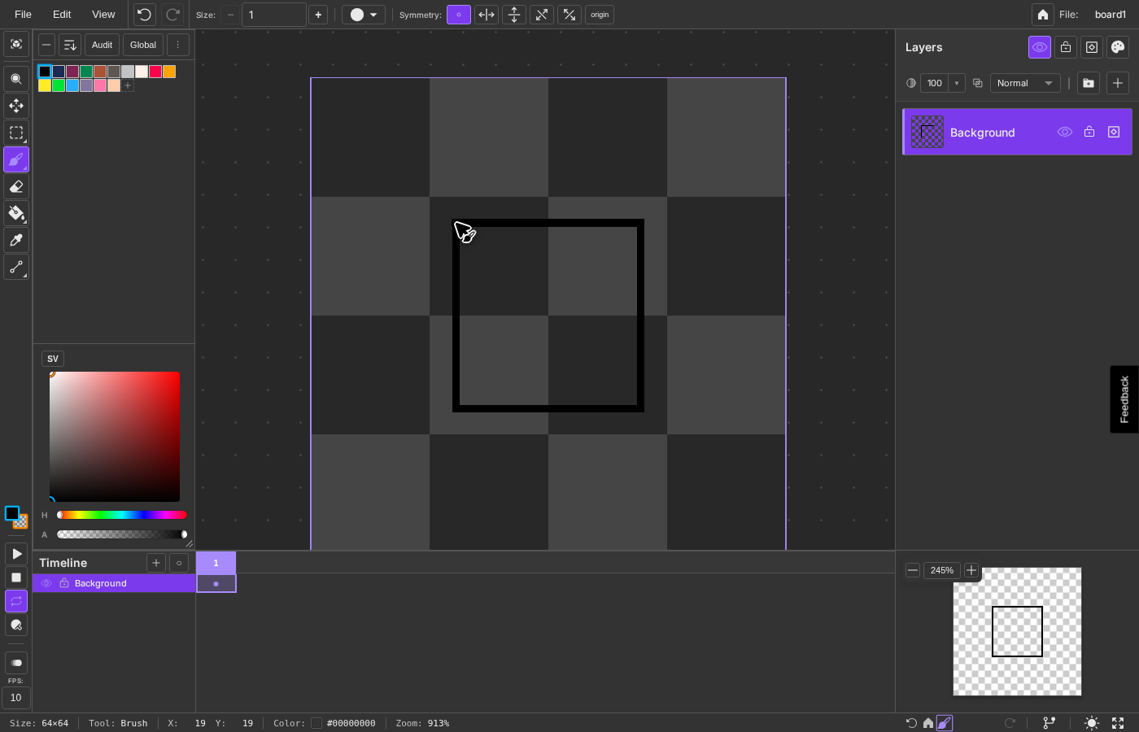Select the orange color swatch

tap(169, 72)
